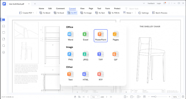The width and height of the screenshot is (186, 99).
Task: Open the Comment tab
Action: [x=60, y=8]
